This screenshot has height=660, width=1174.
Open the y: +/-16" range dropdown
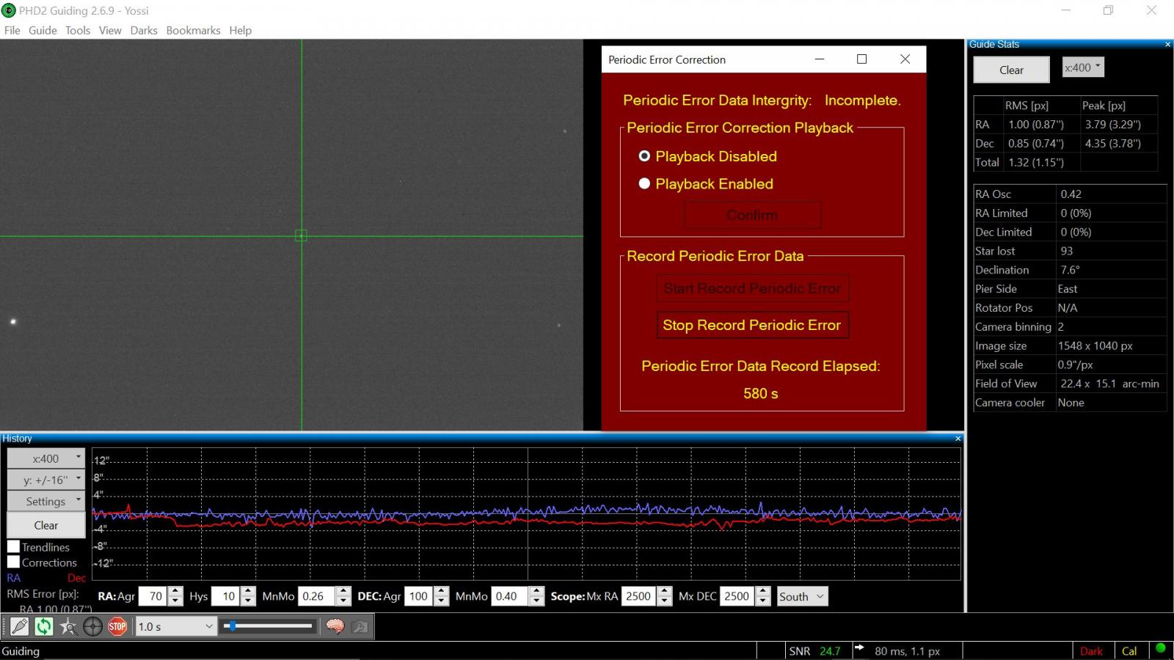pyautogui.click(x=45, y=480)
